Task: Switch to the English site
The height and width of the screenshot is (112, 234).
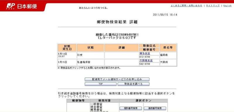Action: pos(228,6)
